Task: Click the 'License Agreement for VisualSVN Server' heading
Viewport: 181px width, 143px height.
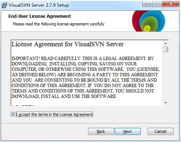Action: click(68, 44)
